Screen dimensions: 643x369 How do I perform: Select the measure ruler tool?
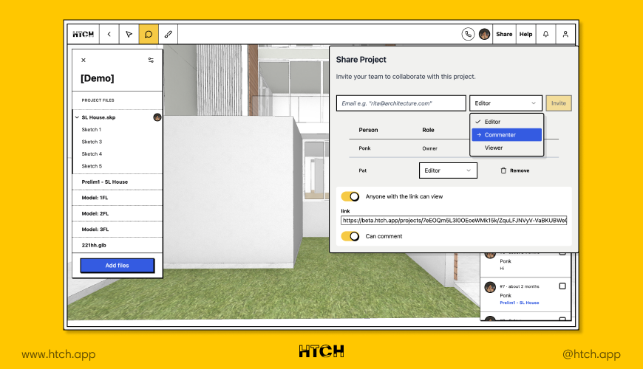click(169, 34)
